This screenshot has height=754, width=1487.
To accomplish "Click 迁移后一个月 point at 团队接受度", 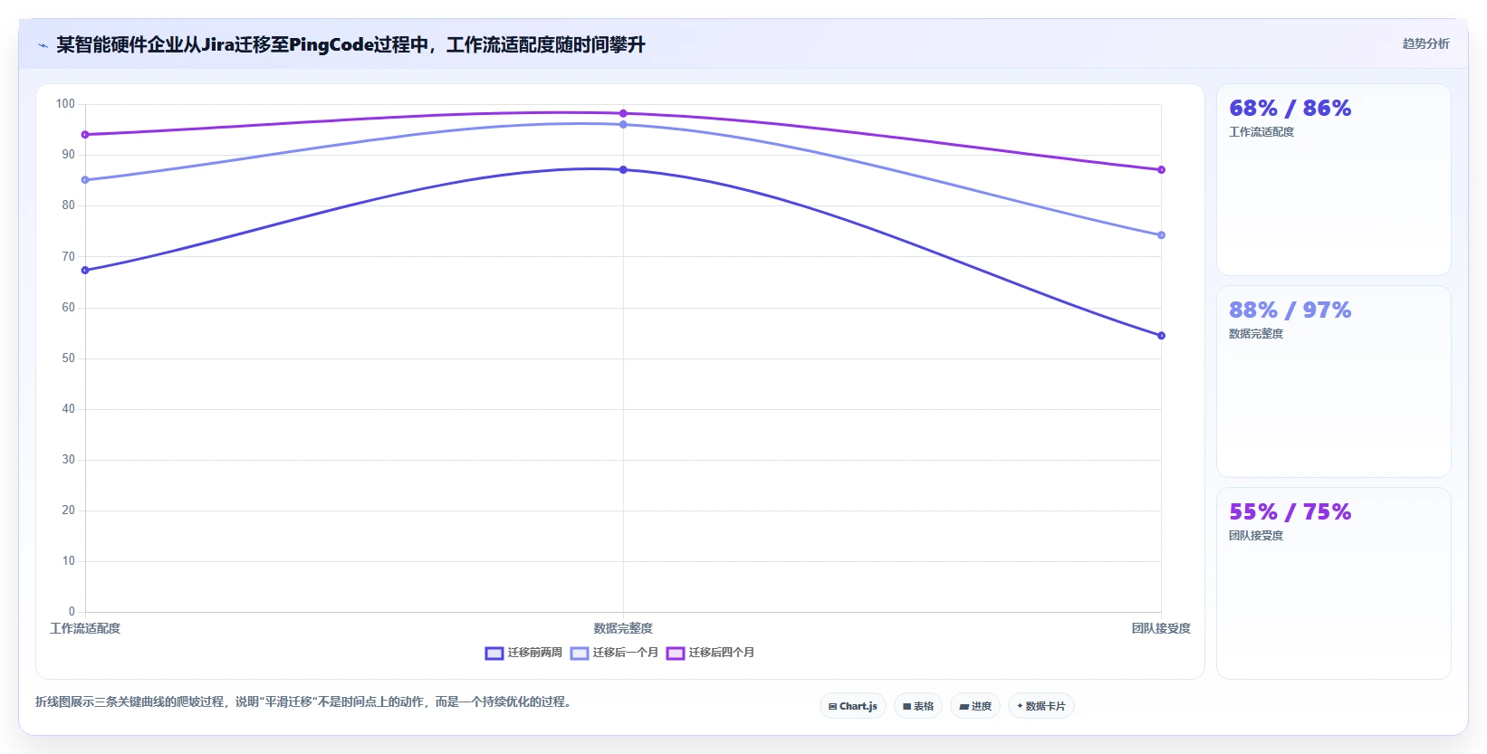I will coord(1161,235).
